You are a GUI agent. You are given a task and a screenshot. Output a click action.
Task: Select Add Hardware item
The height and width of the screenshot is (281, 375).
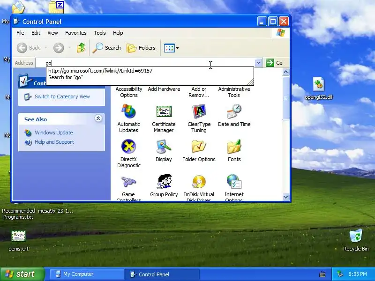[164, 89]
